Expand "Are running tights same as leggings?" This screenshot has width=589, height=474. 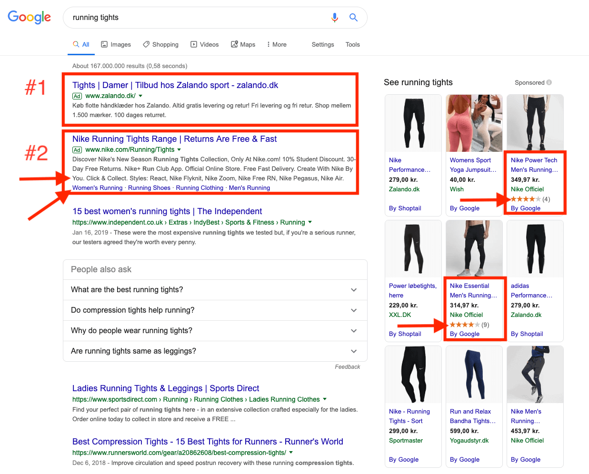[x=215, y=351]
